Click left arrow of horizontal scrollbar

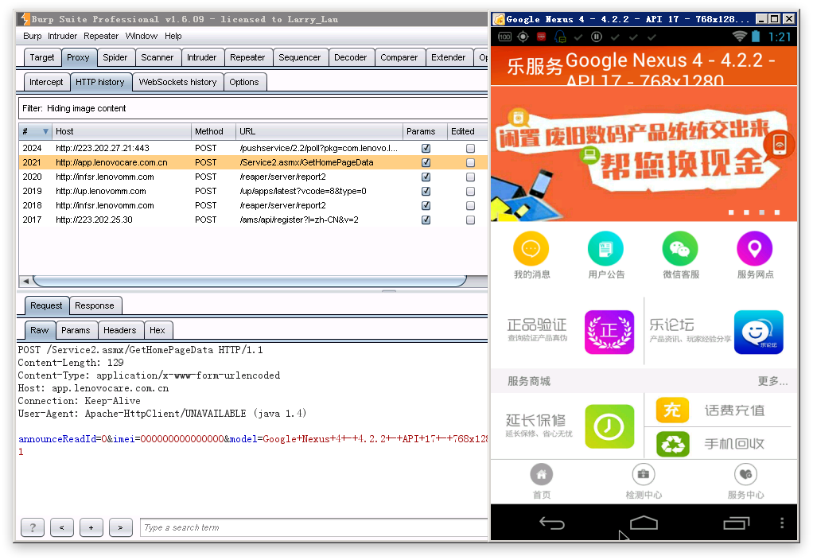(25, 281)
